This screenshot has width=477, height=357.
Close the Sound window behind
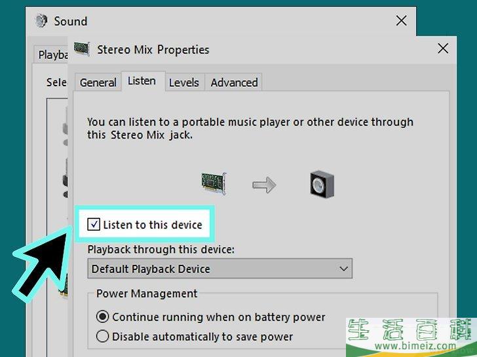[402, 21]
